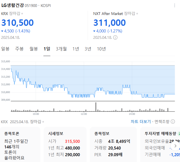Click 시총 value 4조 8,495억
This screenshot has height=162, width=180.
coord(119,141)
